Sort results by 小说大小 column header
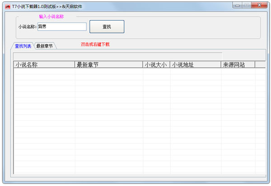This screenshot has height=186, width=271. 156,65
